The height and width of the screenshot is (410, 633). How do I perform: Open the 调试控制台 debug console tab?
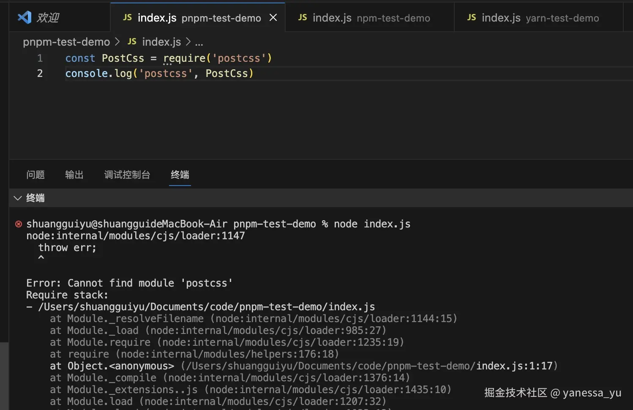pos(127,175)
